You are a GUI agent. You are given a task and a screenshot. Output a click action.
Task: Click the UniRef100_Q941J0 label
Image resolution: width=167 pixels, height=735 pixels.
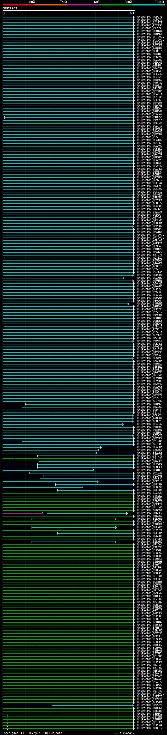(150, 478)
